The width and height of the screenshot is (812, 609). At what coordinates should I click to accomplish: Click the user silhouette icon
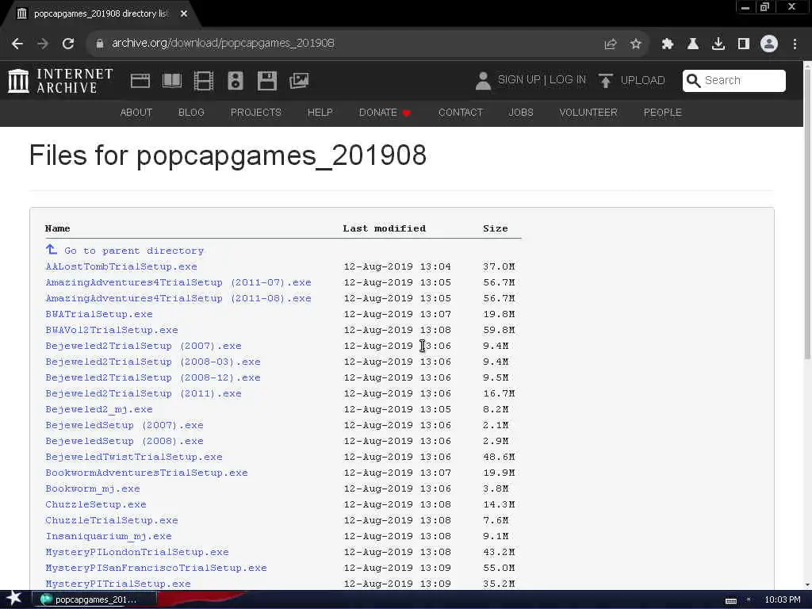click(483, 81)
